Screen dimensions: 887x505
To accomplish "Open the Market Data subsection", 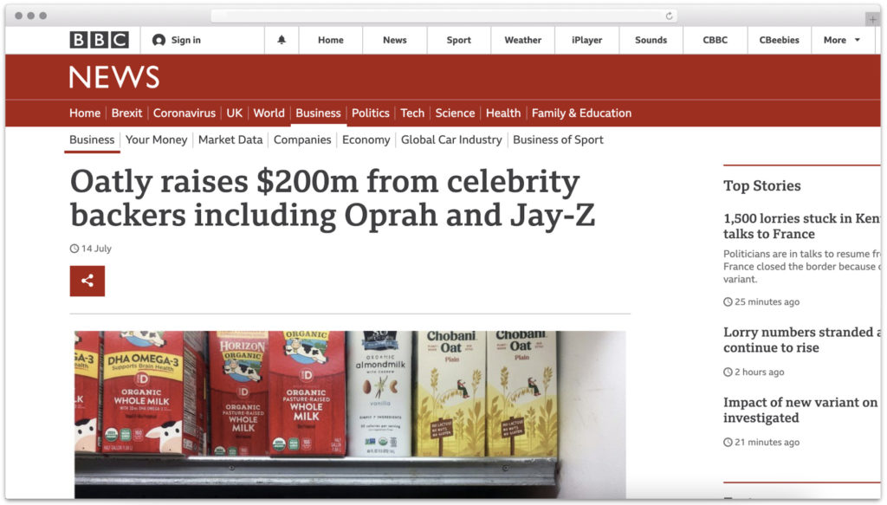I will [x=230, y=139].
